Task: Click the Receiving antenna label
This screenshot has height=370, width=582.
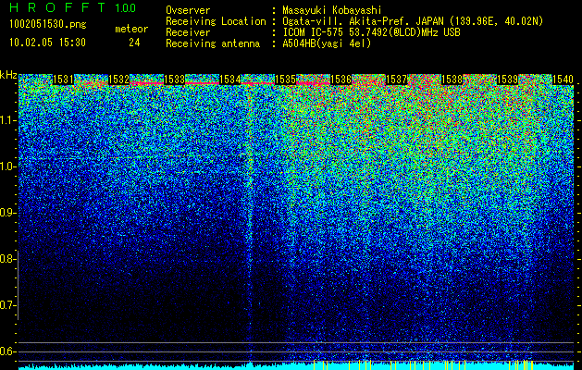Action: point(213,43)
